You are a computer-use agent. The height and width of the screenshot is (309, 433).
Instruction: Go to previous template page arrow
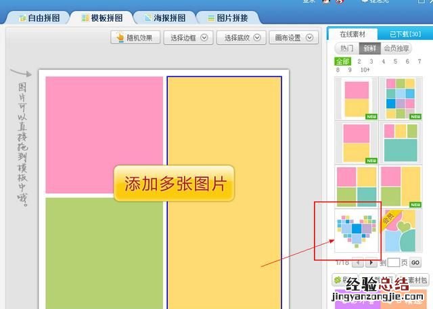click(x=358, y=262)
